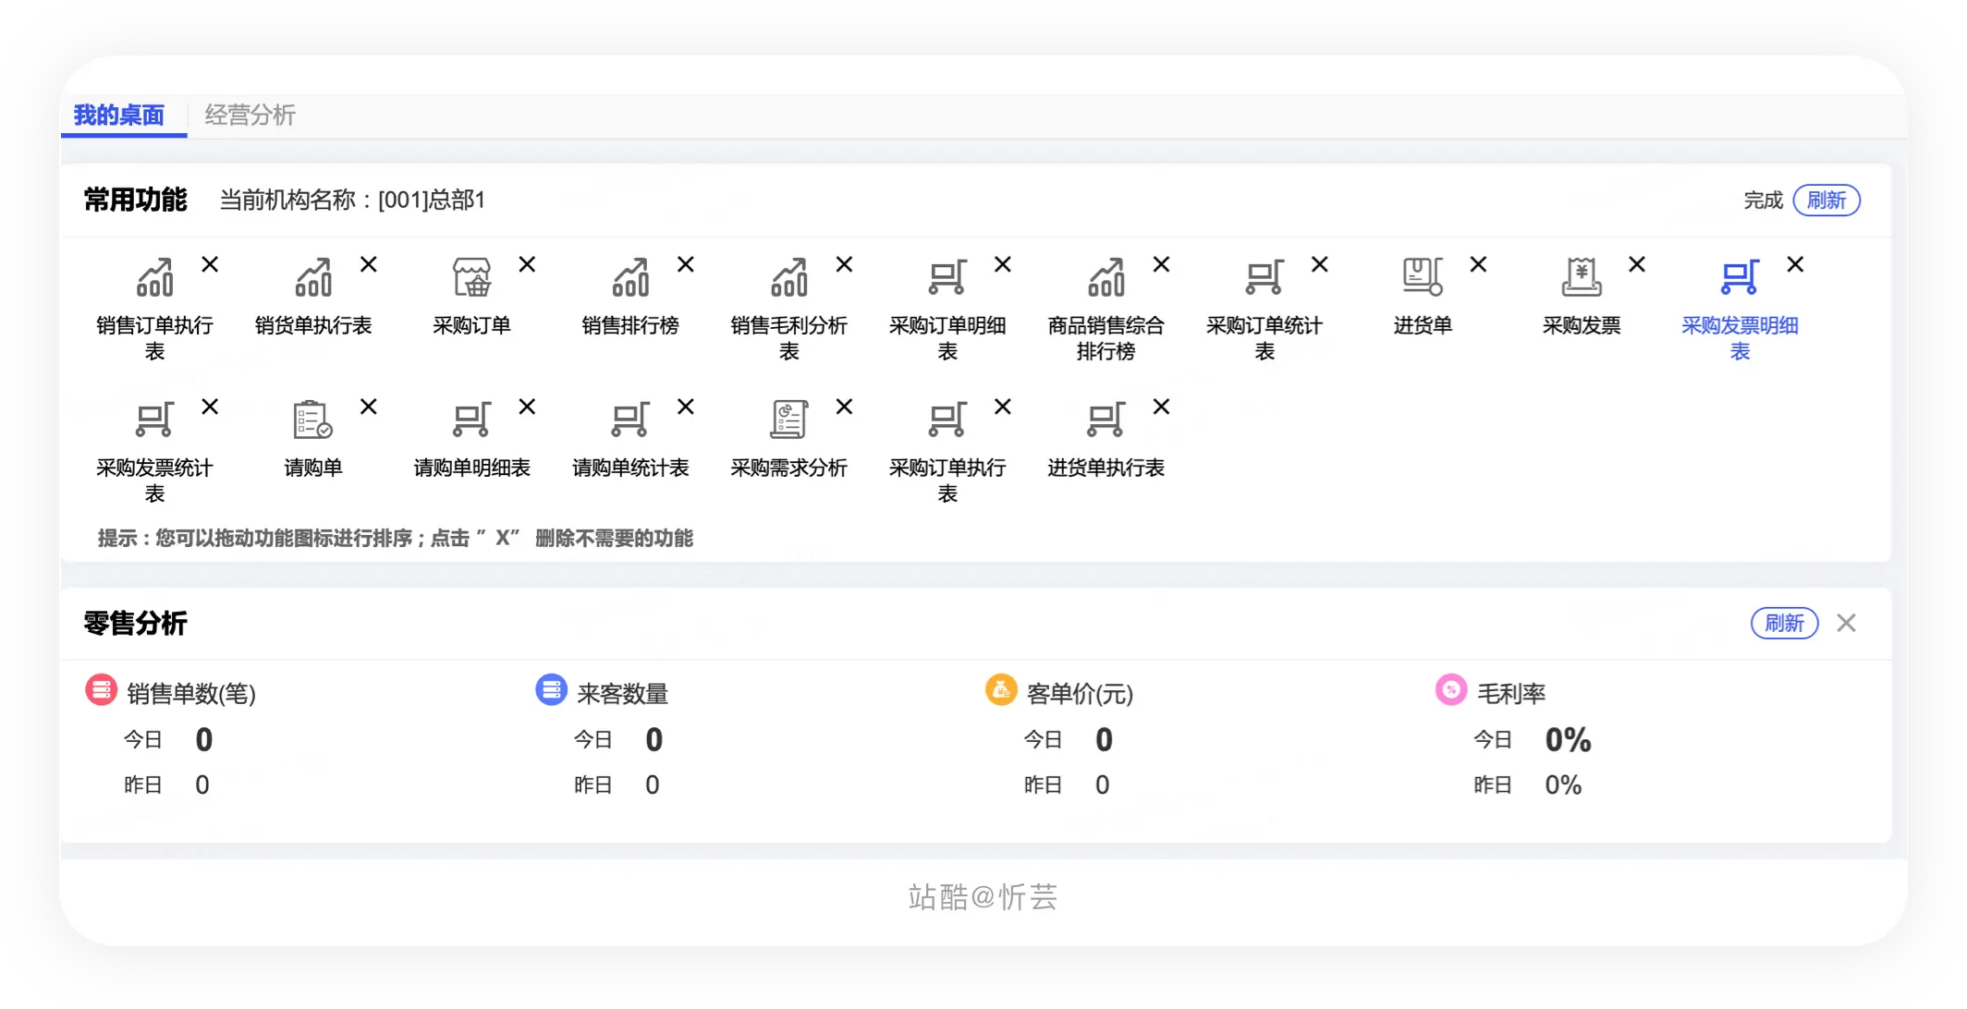Open the 销售订单执行表 function icon
The width and height of the screenshot is (1967, 1009).
154,277
